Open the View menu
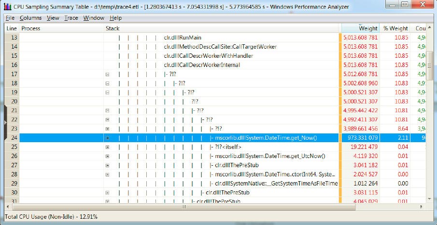Screen dimensions: 437x225 tap(53, 18)
